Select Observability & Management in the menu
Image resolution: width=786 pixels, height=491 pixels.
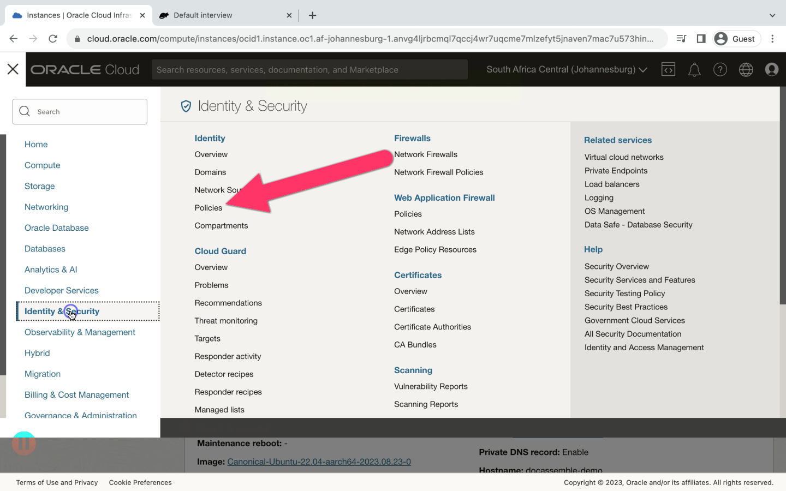pos(80,332)
